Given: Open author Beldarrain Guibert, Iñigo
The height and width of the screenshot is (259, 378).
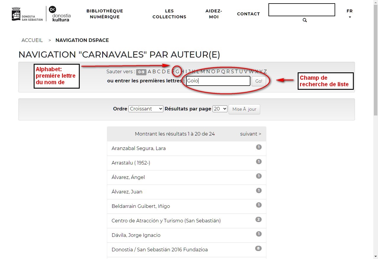Looking at the screenshot, I should 141,206.
